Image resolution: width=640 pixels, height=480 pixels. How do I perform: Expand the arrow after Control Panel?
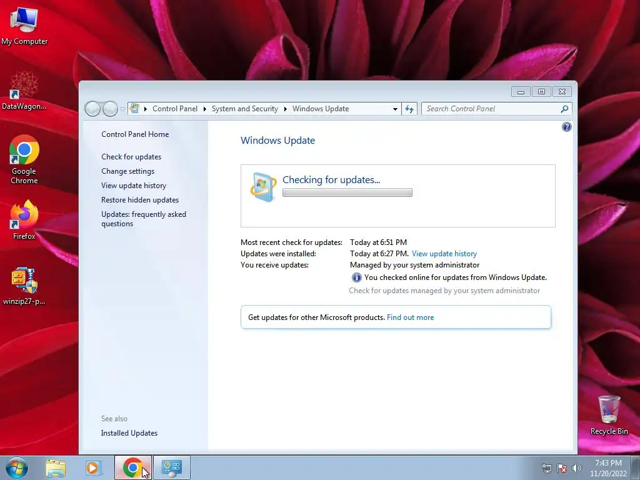tap(204, 109)
